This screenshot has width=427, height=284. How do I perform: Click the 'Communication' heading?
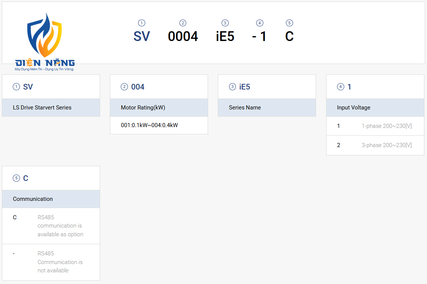tap(33, 199)
